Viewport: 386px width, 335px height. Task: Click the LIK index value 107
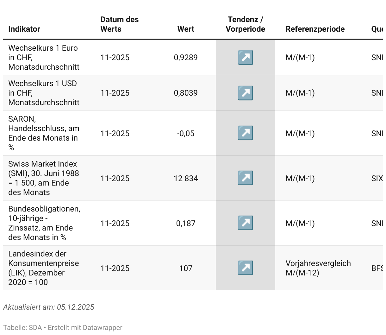[186, 269]
